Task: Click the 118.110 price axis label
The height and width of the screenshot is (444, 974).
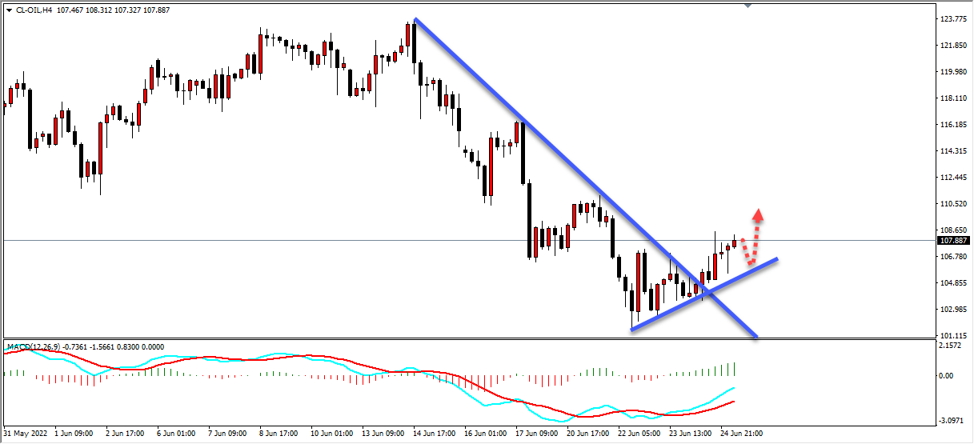Action: pyautogui.click(x=952, y=98)
